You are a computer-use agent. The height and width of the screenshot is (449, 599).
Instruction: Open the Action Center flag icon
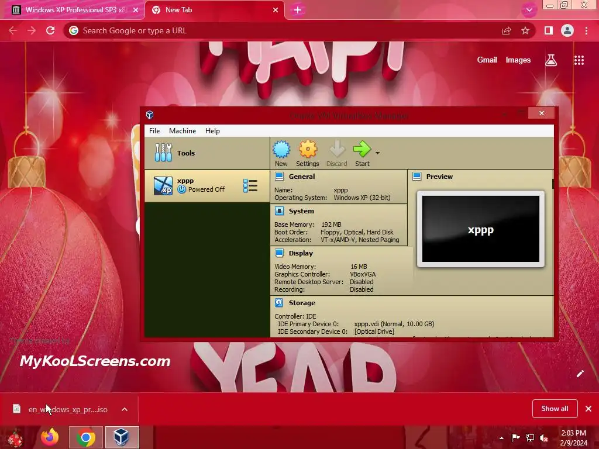pos(515,438)
